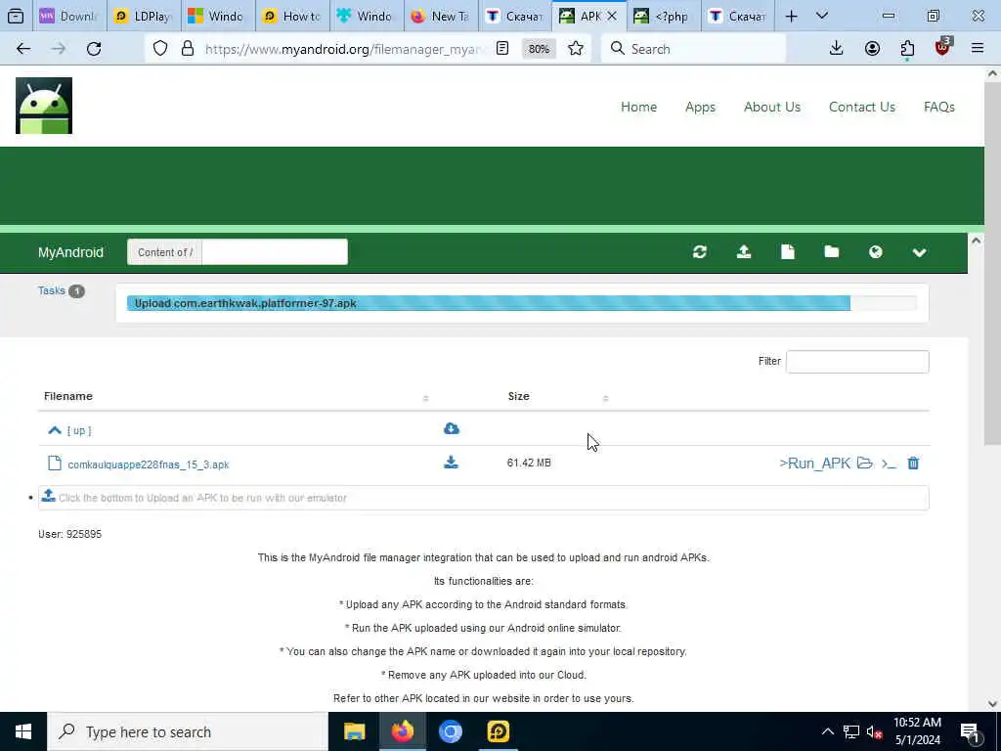Collapse the file manager panel arrow
This screenshot has height=751, width=1001.
tap(976, 241)
